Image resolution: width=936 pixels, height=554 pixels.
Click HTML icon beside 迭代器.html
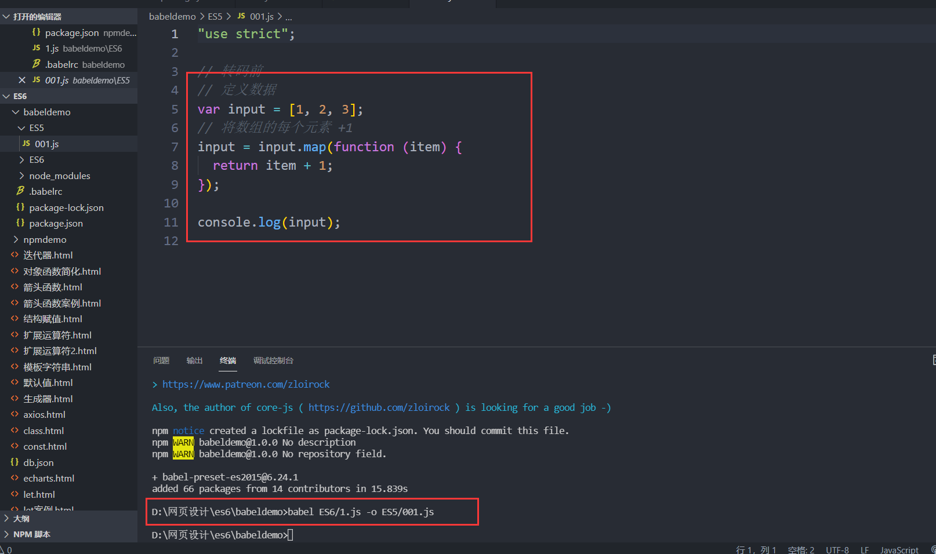click(14, 254)
